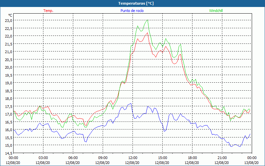Click the '21,5' y-axis value
This screenshot has height=166, width=265.
pos(9,44)
